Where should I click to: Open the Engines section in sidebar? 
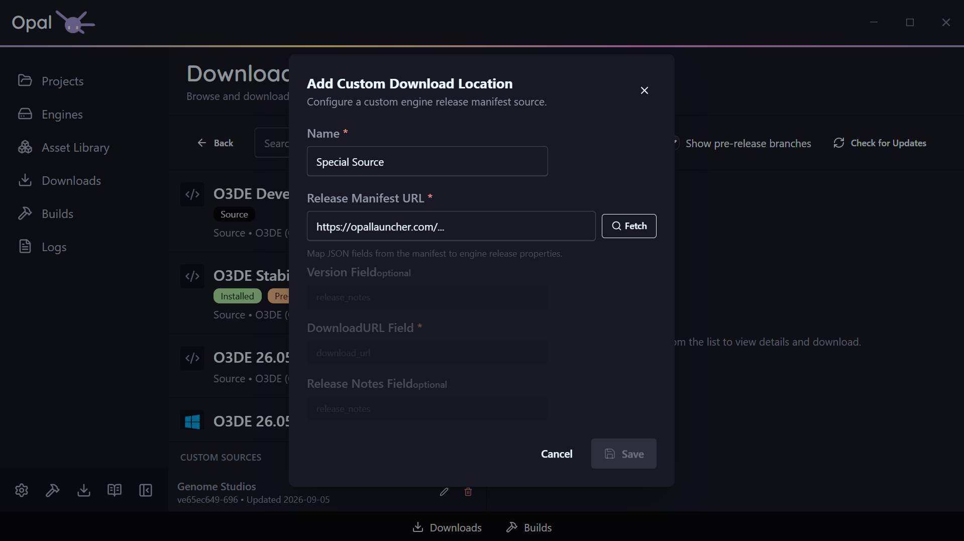point(50,114)
